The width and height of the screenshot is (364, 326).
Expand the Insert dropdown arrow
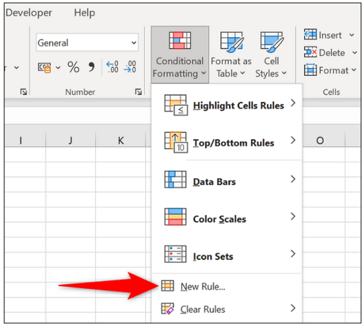pos(352,35)
